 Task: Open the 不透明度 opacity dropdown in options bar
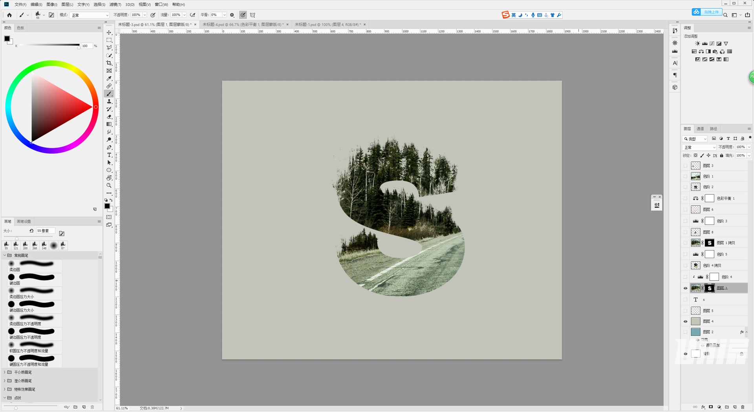(x=145, y=15)
